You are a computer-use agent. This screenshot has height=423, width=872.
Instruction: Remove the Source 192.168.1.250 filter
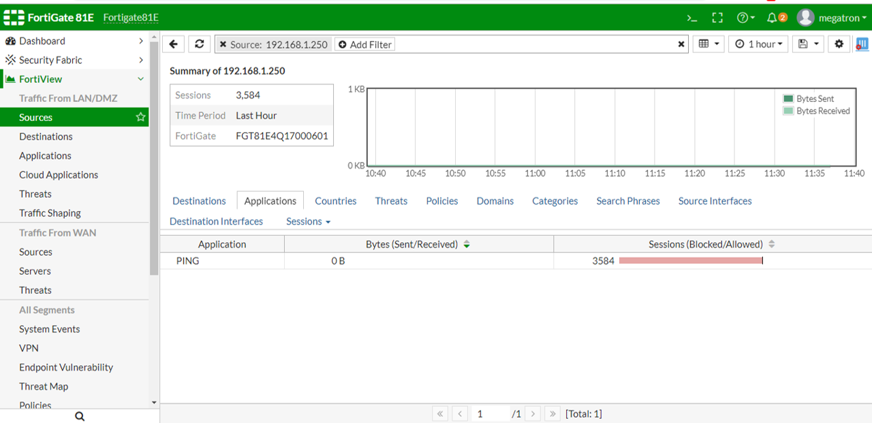(223, 45)
